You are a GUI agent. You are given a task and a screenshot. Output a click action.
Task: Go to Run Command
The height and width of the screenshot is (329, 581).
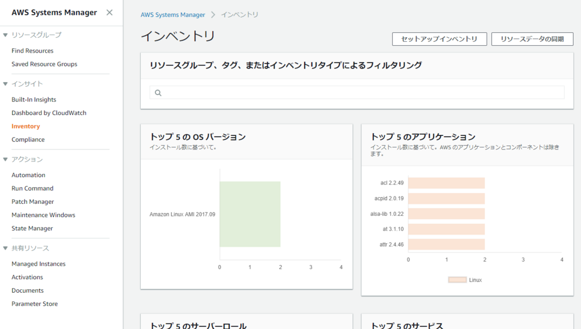[x=32, y=188]
